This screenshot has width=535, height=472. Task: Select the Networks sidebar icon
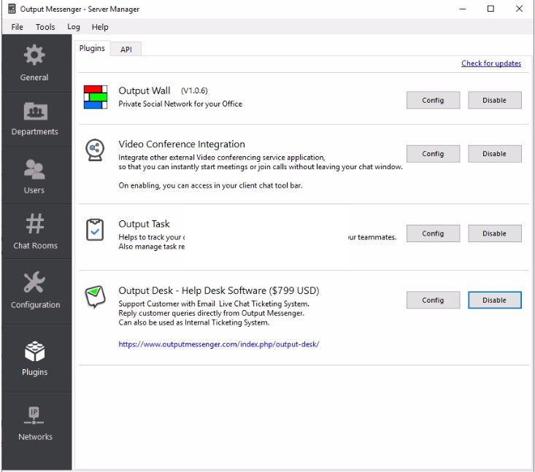click(35, 415)
